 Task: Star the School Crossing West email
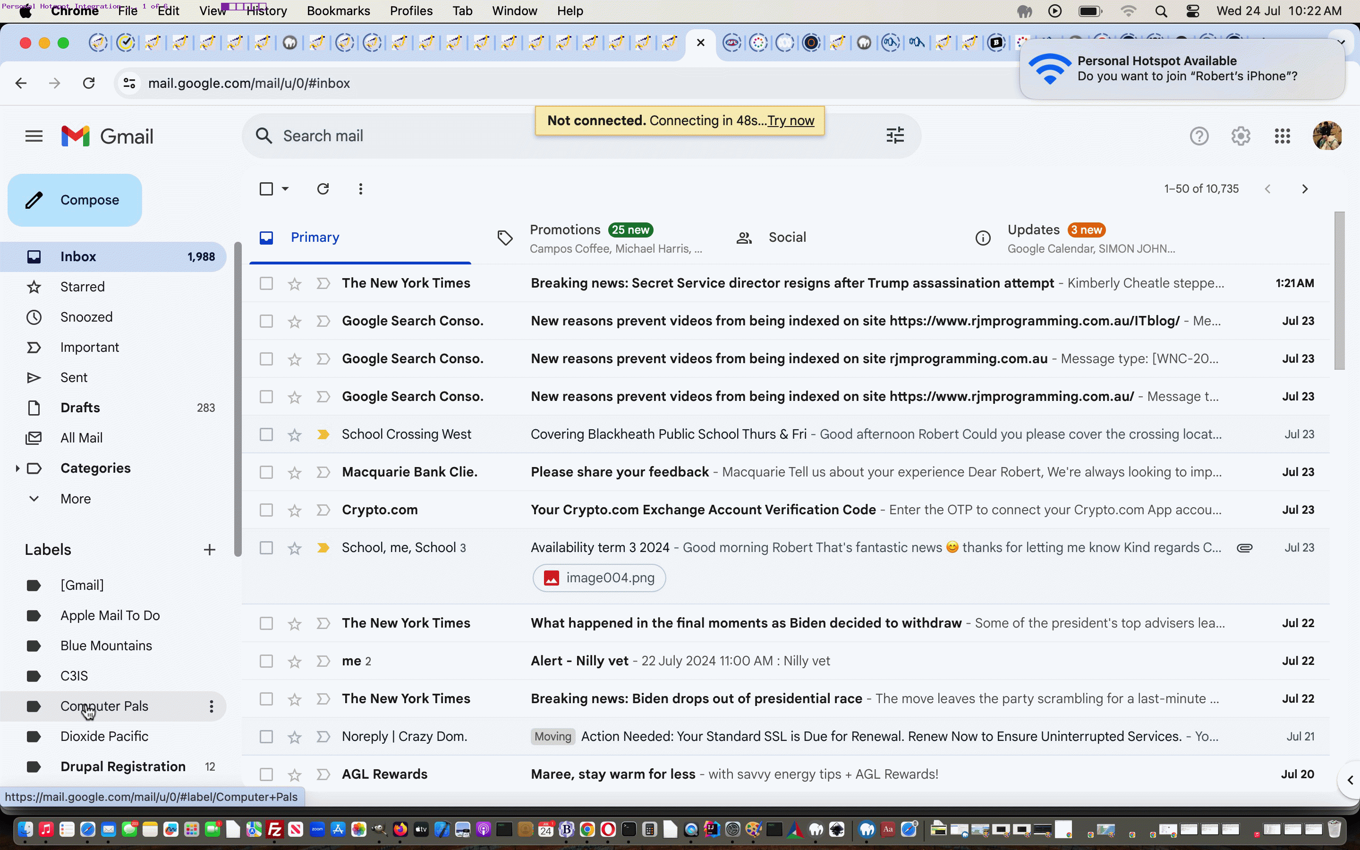pyautogui.click(x=295, y=434)
